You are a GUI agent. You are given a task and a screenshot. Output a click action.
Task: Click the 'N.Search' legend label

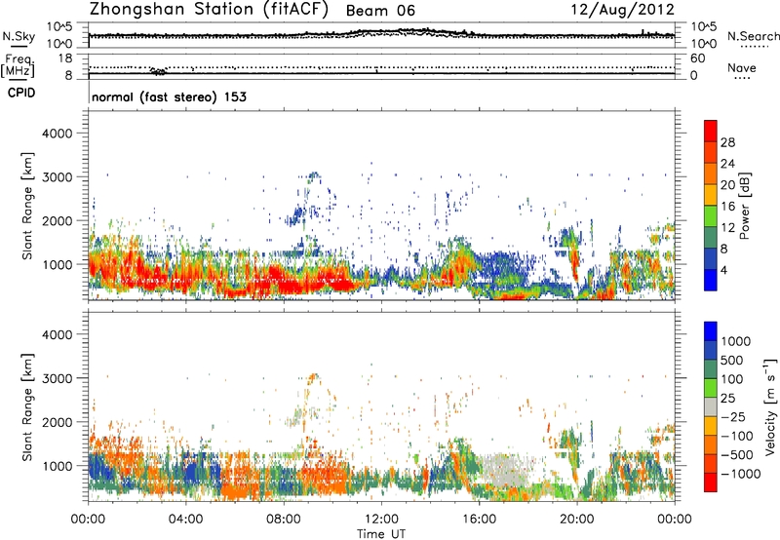(753, 36)
